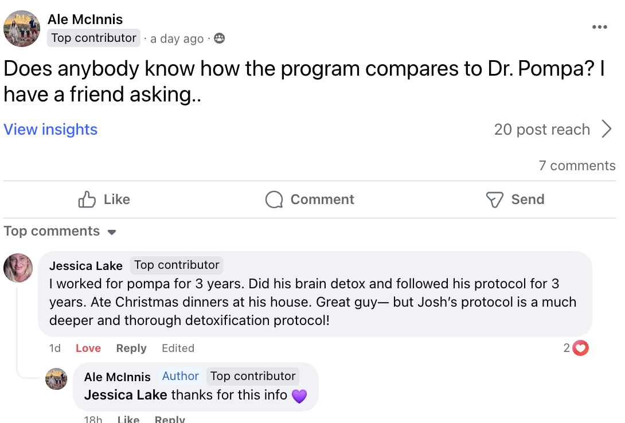The height and width of the screenshot is (423, 625).
Task: View edit history via Edited label
Action: (x=178, y=348)
